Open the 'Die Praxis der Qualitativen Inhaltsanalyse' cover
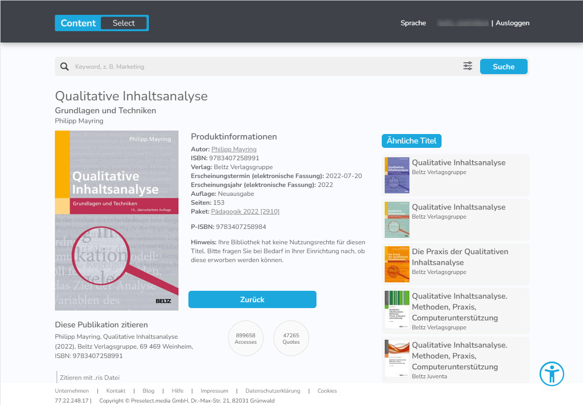This screenshot has height=405, width=583. point(397,264)
